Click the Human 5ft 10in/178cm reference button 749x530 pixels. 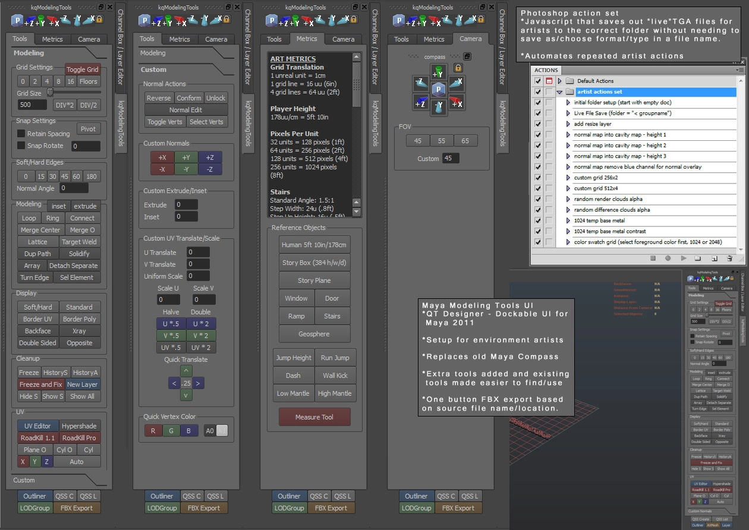tap(314, 245)
